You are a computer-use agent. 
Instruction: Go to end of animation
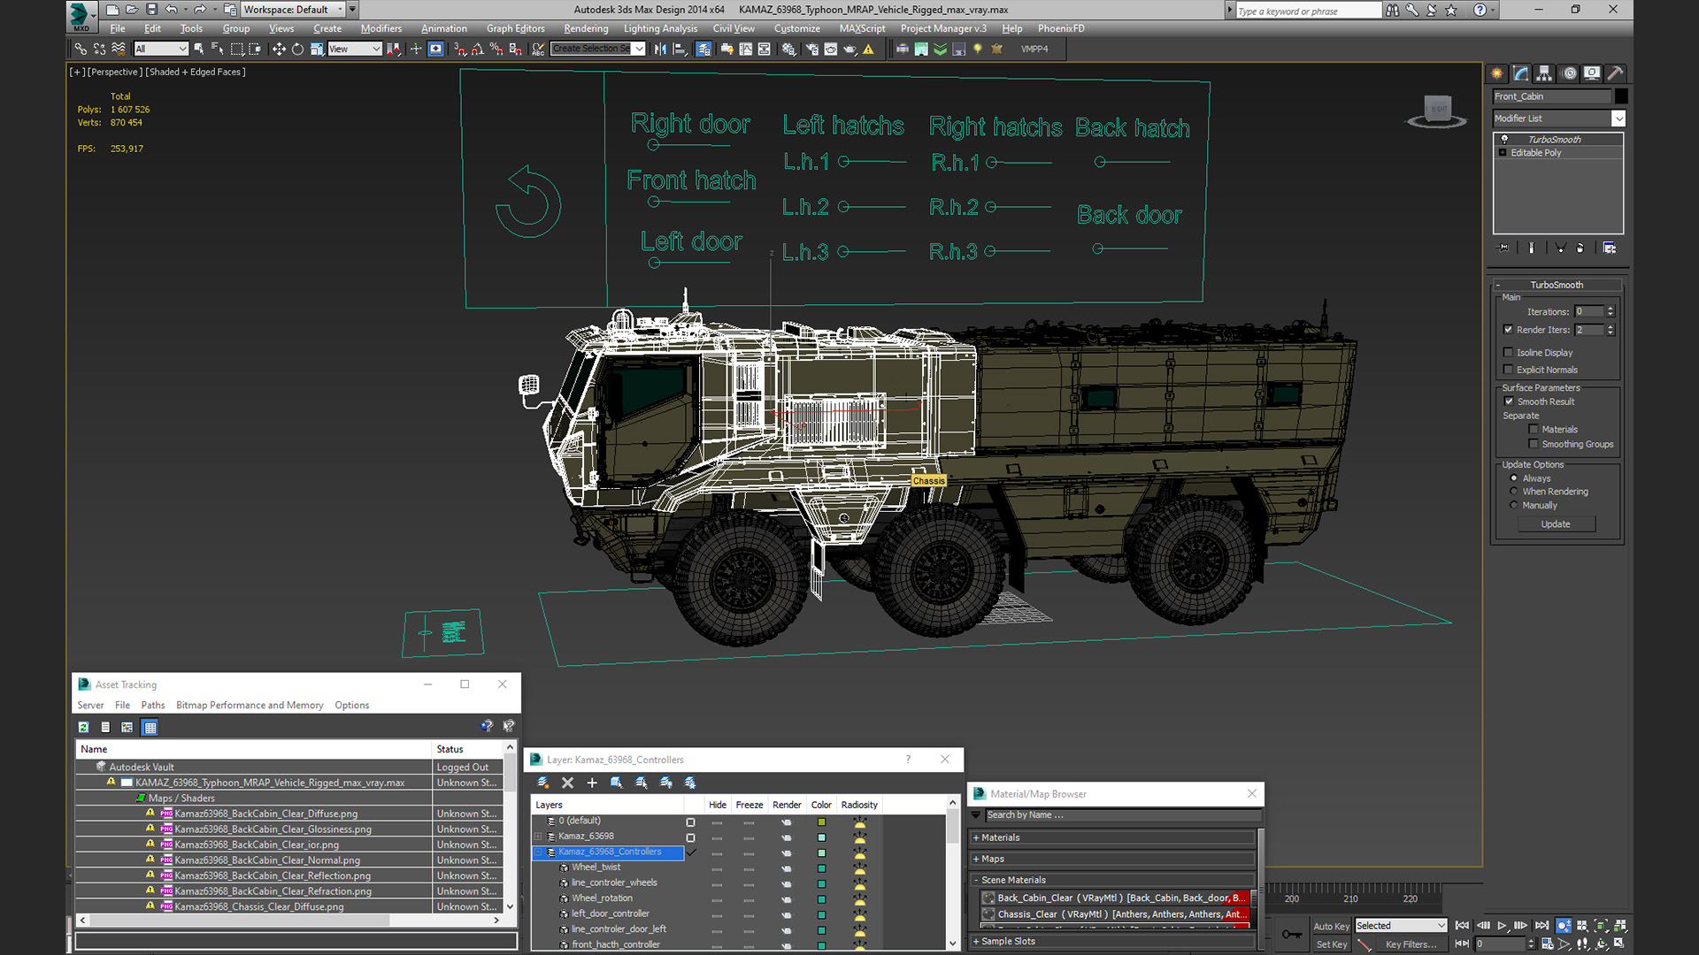click(1541, 926)
